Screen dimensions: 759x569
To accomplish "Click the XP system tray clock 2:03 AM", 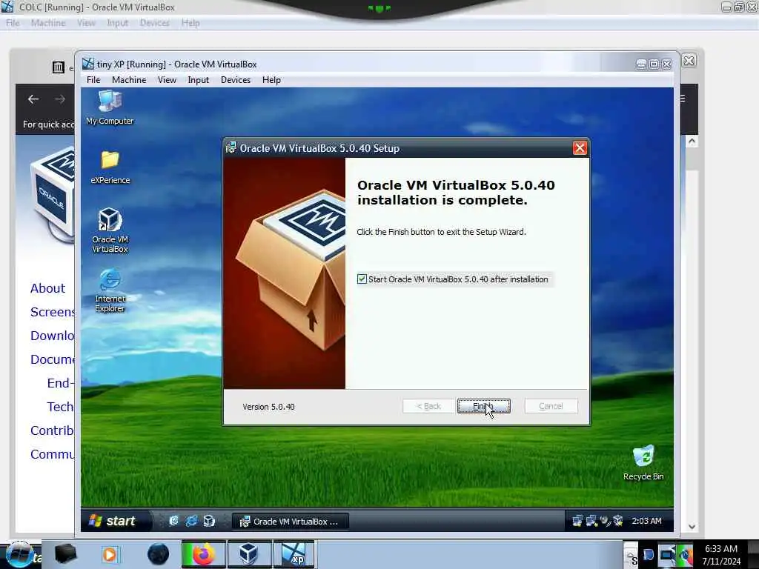I will (646, 521).
